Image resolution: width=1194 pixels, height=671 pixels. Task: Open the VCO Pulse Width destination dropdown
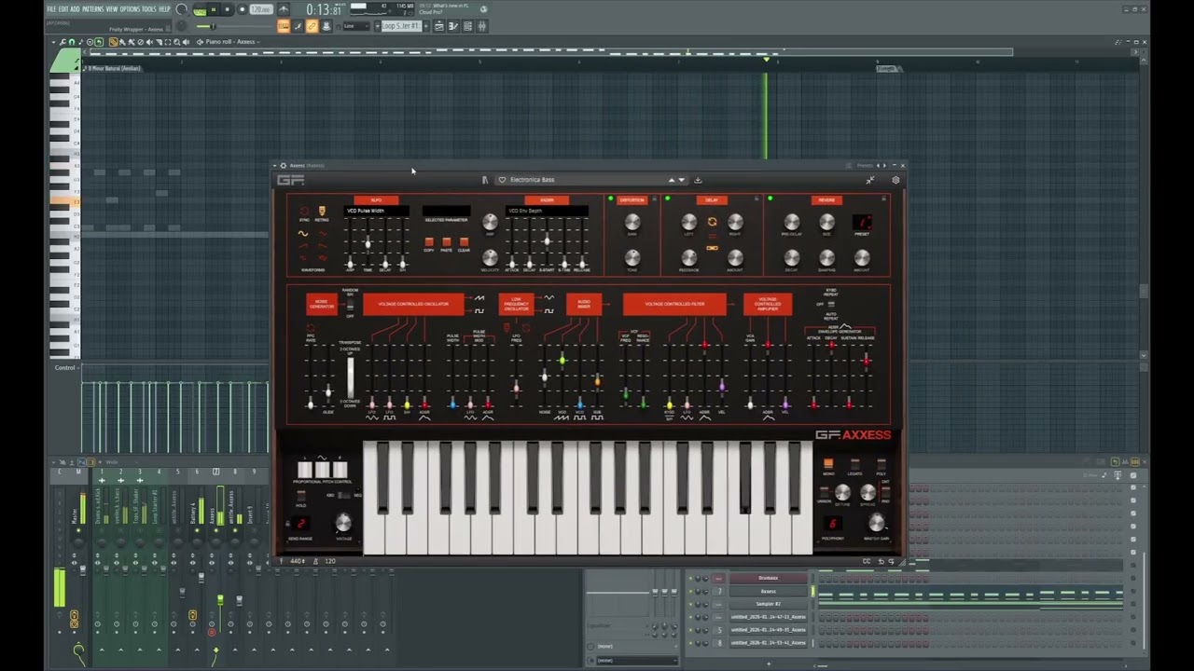(376, 212)
